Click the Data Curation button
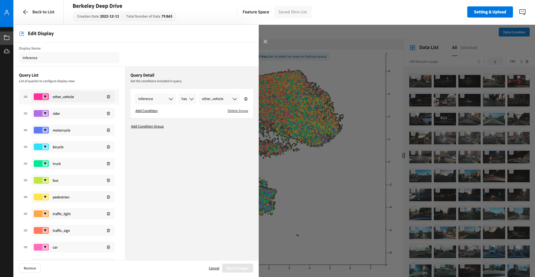 (x=514, y=32)
